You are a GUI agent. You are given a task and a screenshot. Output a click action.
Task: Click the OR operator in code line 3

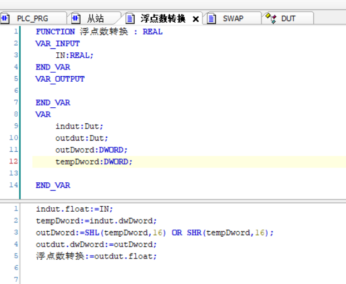click(177, 233)
